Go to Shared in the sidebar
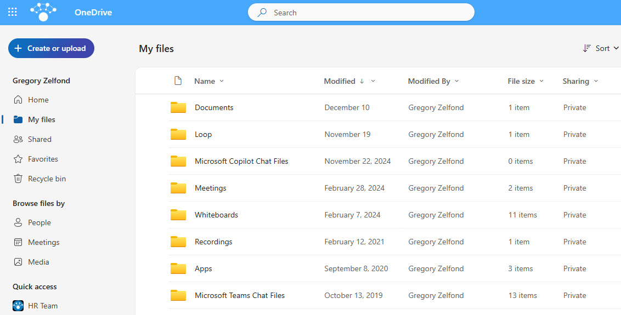The height and width of the screenshot is (315, 621). (39, 139)
